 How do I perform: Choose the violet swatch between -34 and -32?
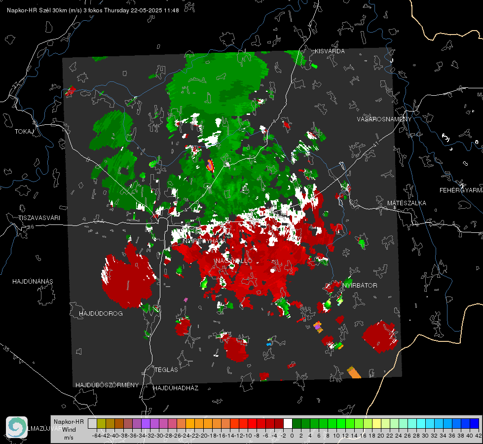146,423
